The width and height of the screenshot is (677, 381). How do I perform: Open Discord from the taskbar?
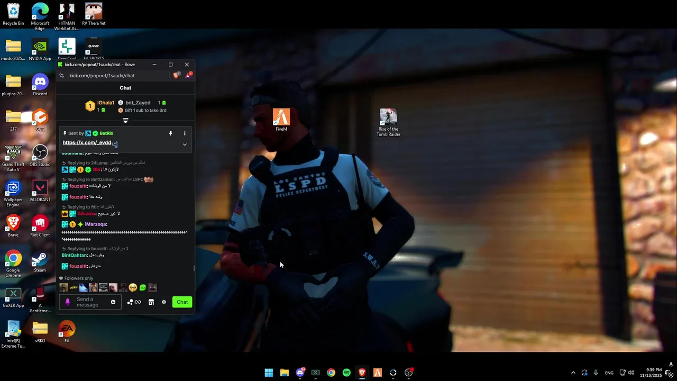(300, 373)
